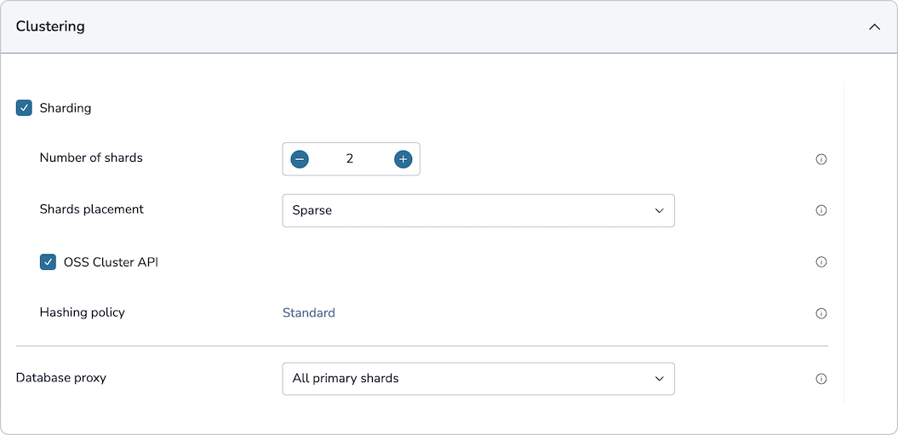Decrease the number of shards with minus
Screen dimensions: 898x435
[x=300, y=159]
